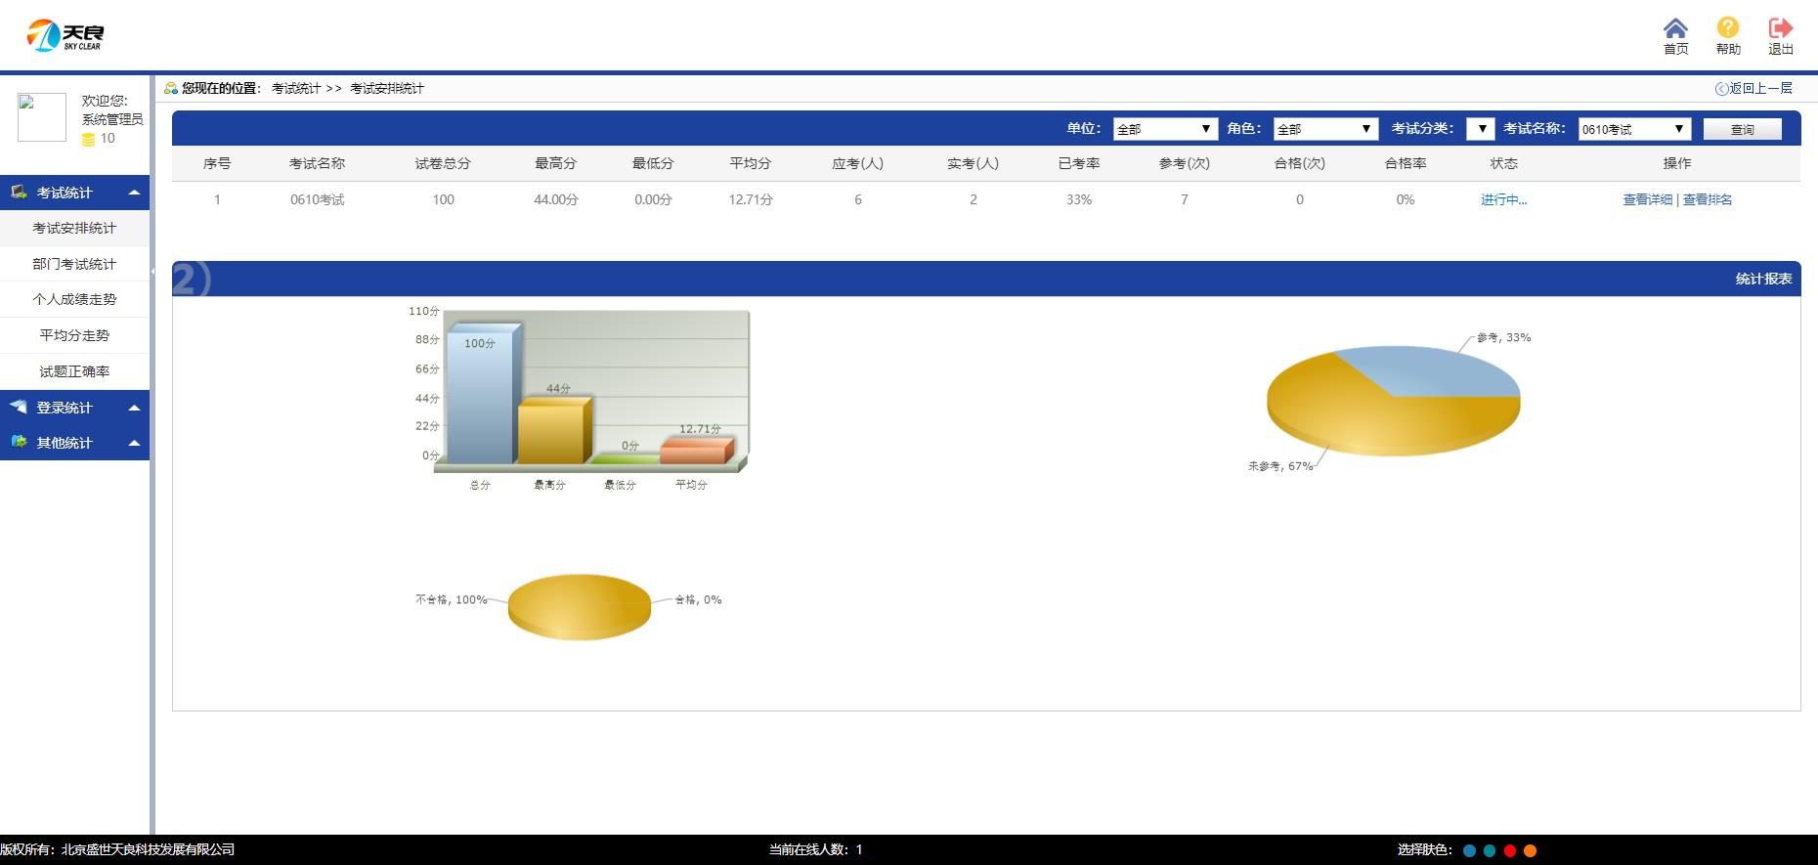Click the 天良 Sky Clear logo

point(65,36)
